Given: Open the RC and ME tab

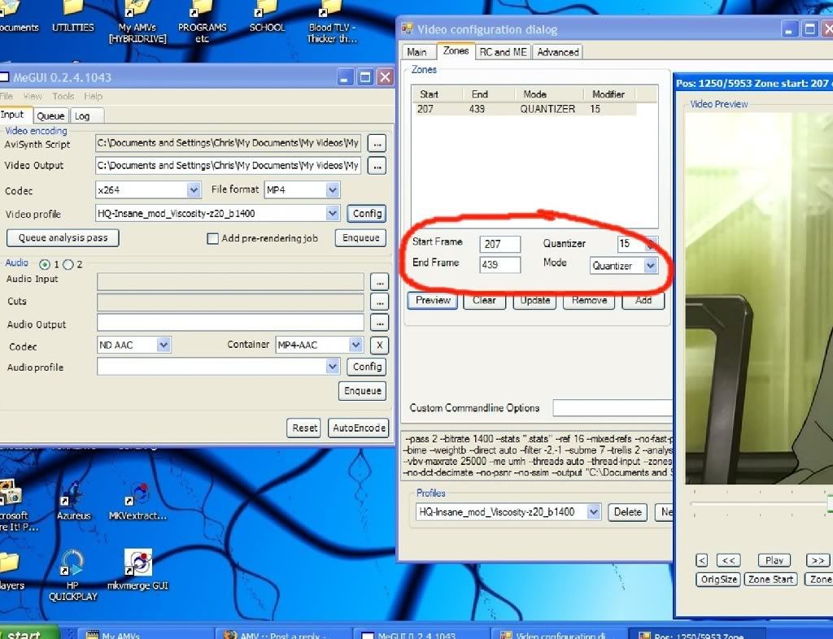Looking at the screenshot, I should 503,52.
